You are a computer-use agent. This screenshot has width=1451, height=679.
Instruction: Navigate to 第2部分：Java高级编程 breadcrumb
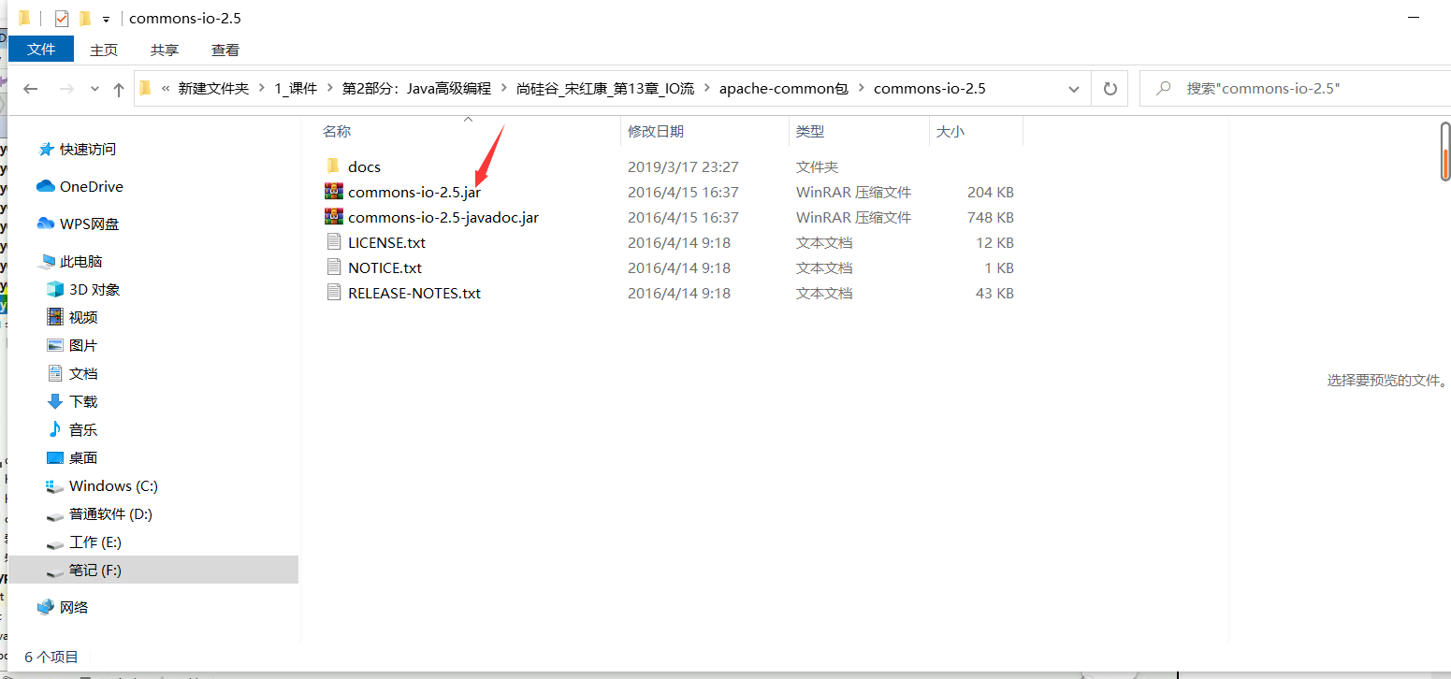(x=416, y=89)
